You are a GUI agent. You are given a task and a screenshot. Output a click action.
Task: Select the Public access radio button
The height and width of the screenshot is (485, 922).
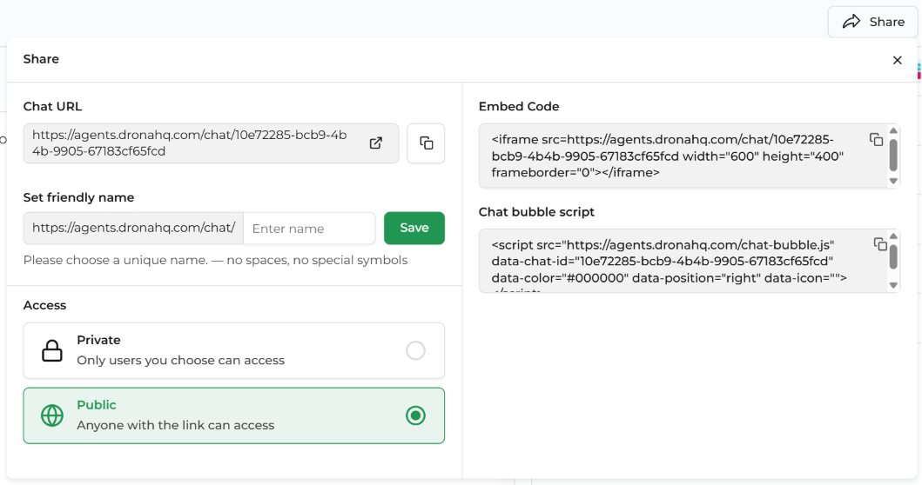[415, 415]
